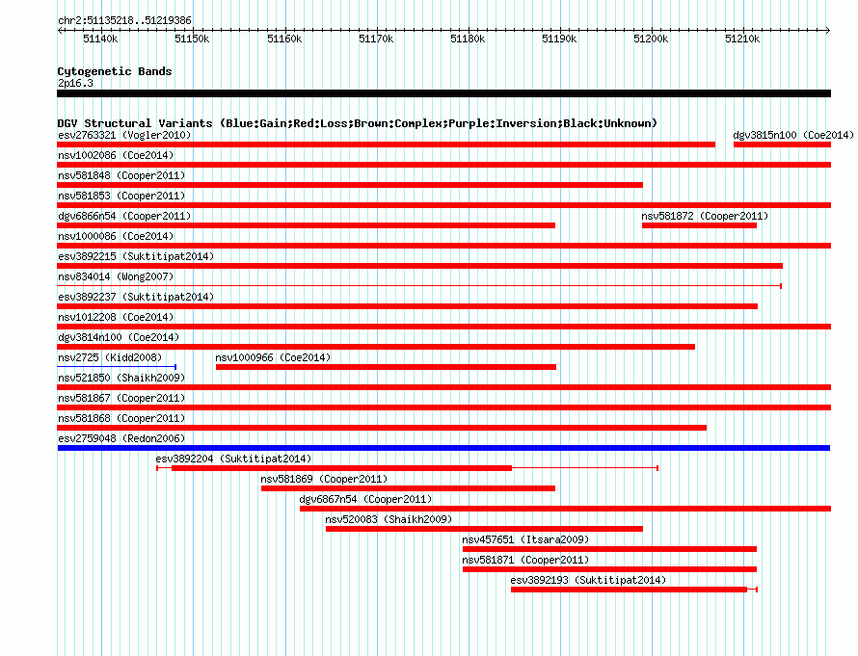Image resolution: width=858 pixels, height=656 pixels.
Task: Open the nsv1002086 (Coe2014) variant label
Action: pos(116,155)
